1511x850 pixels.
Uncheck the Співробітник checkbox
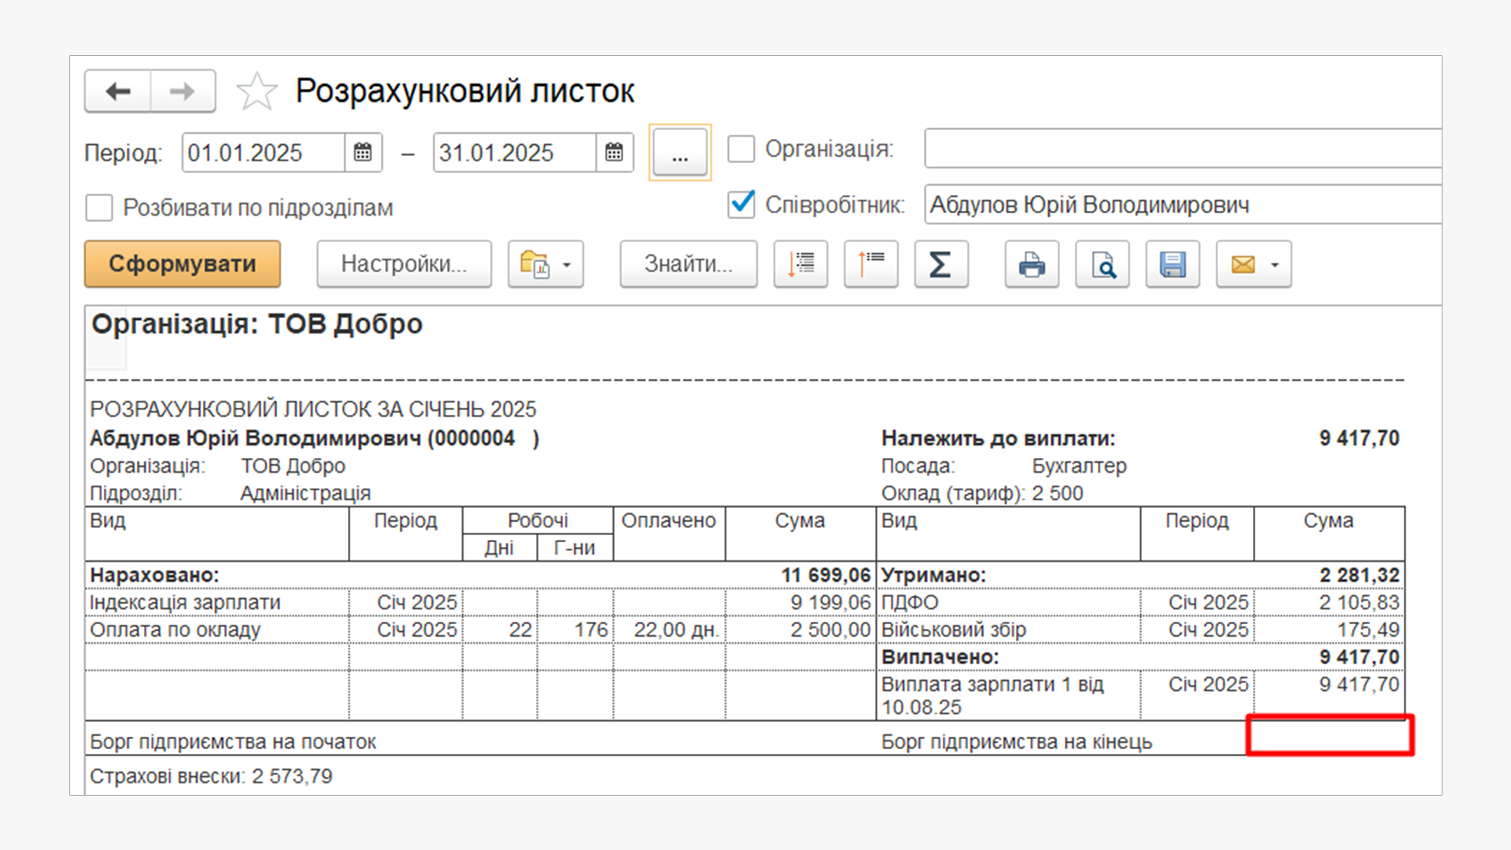coord(741,205)
